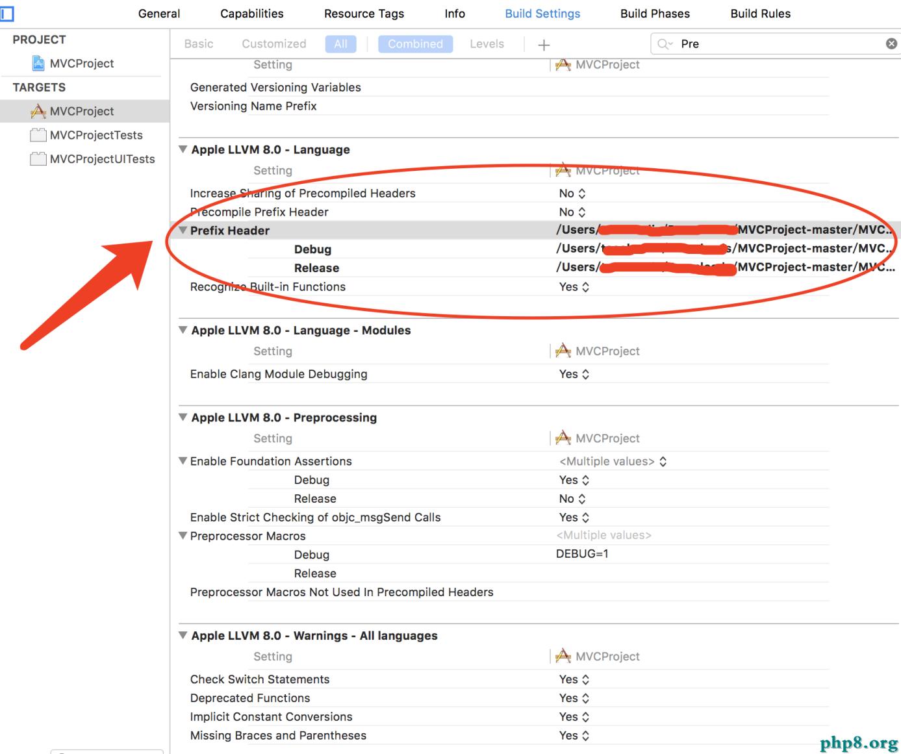Click the search field containing Pre
The height and width of the screenshot is (754, 901).
[780, 44]
